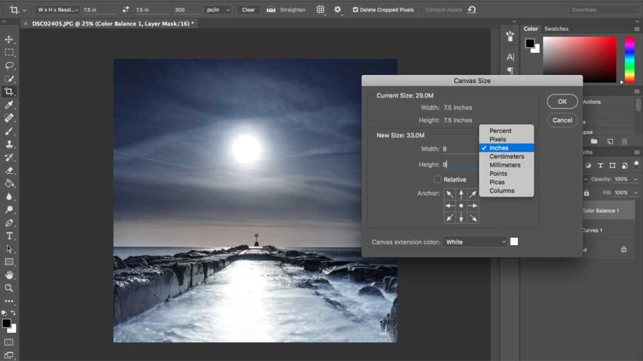This screenshot has height=361, width=643.
Task: Select the History Brush tool
Action: pyautogui.click(x=9, y=157)
